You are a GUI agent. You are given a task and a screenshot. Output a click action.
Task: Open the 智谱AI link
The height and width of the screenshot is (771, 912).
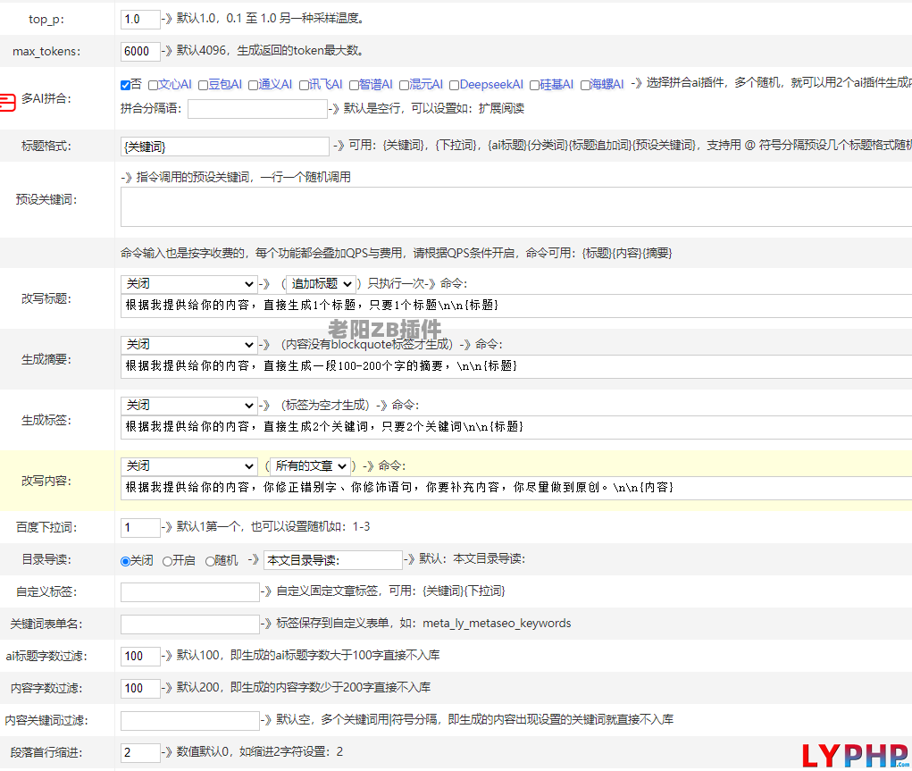(375, 84)
